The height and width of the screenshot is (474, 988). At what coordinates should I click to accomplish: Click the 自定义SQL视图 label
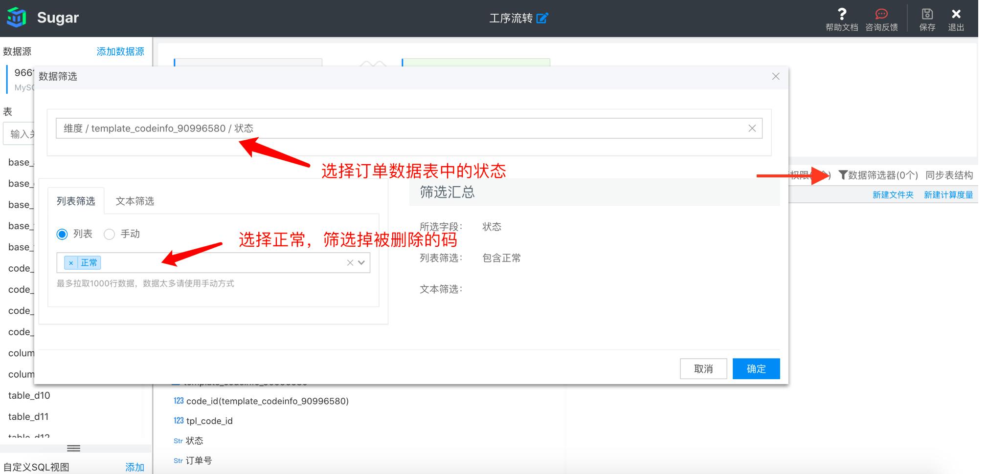pos(36,467)
